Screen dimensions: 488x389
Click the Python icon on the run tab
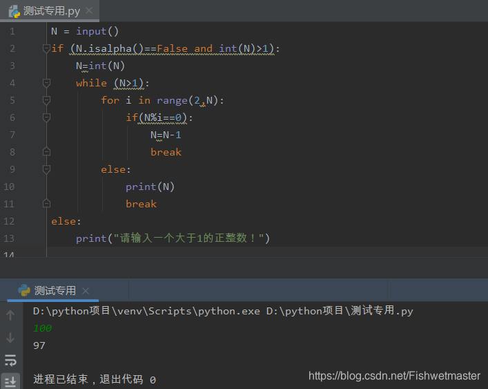click(24, 290)
